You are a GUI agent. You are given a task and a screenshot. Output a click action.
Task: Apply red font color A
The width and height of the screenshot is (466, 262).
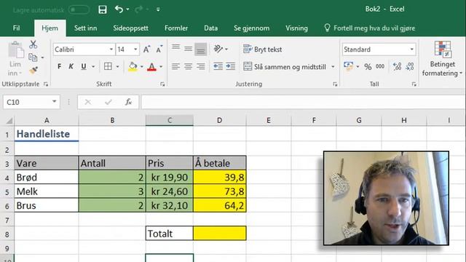coord(152,66)
